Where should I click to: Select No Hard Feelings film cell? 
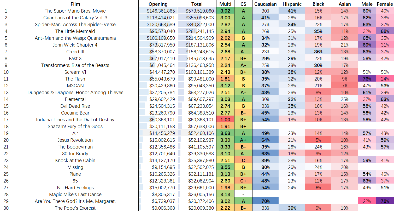click(75, 188)
